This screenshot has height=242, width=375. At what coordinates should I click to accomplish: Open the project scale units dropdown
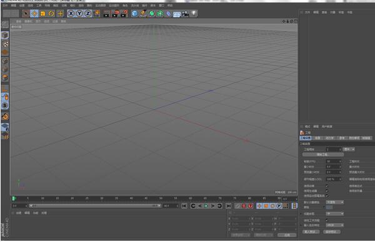pos(349,149)
